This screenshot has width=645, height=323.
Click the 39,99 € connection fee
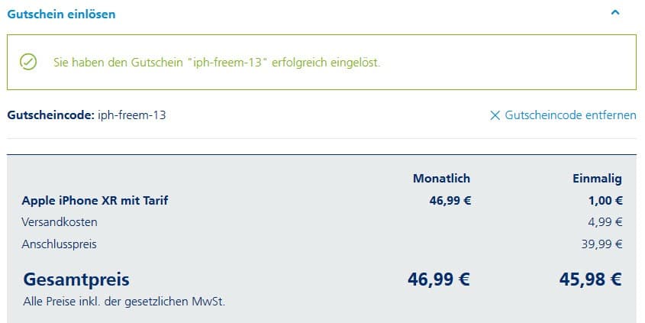tap(601, 244)
